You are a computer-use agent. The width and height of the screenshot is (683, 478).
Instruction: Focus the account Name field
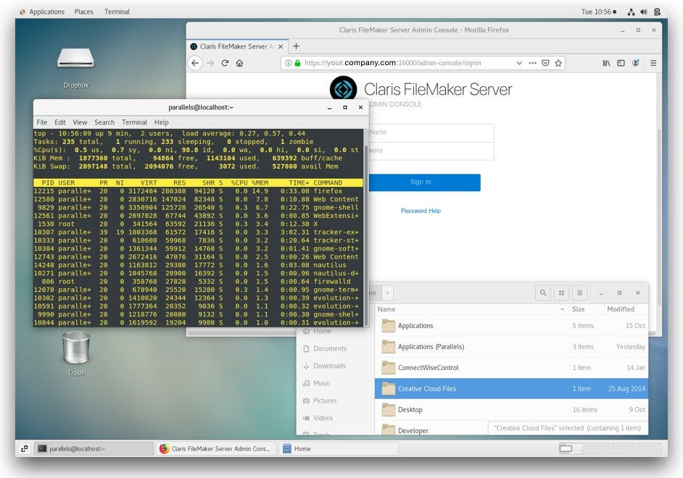(x=431, y=133)
